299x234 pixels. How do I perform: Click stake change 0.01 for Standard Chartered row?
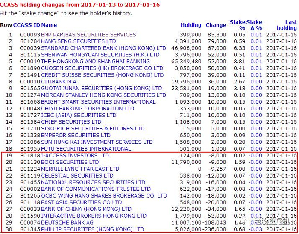[256, 48]
